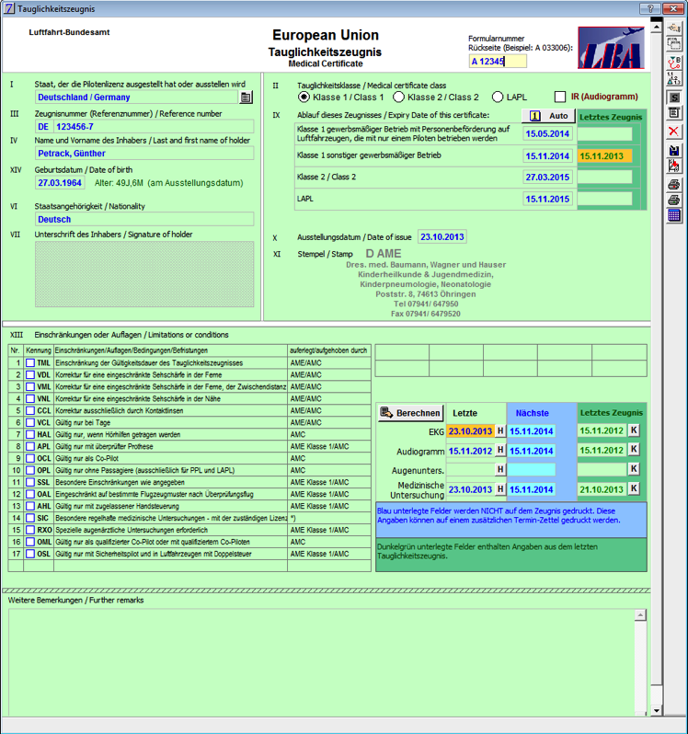Click the next Audiogramm date 15.11.2014
688x734 pixels.
pos(532,451)
